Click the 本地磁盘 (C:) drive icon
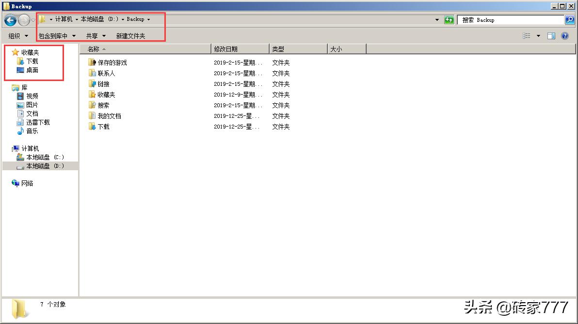578x324 pixels. 20,157
